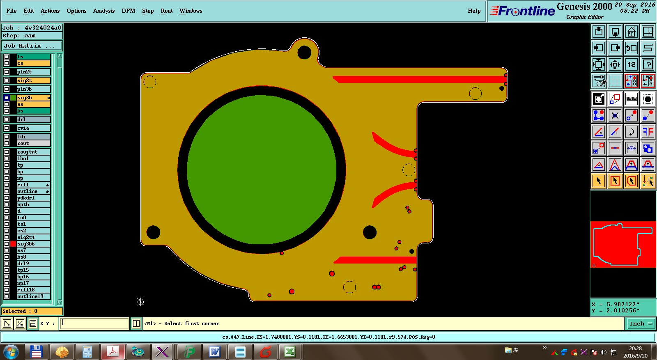Open the Help menu
Viewport: 657px width, 360px height.
pyautogui.click(x=474, y=11)
